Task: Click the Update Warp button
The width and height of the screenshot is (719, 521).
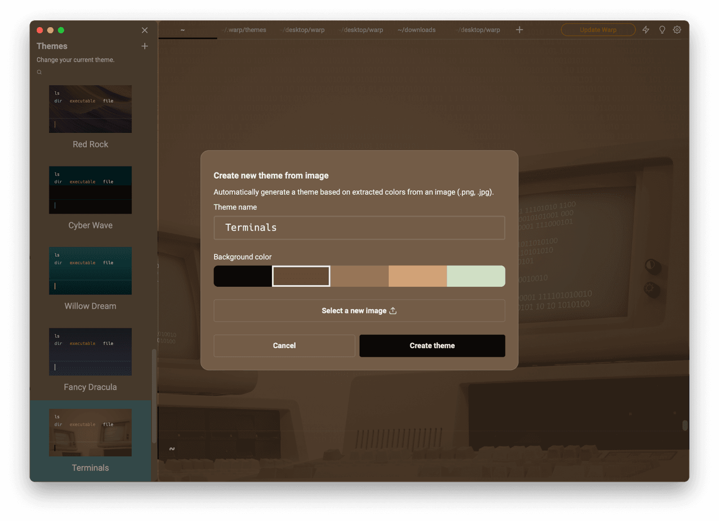Action: click(x=598, y=30)
